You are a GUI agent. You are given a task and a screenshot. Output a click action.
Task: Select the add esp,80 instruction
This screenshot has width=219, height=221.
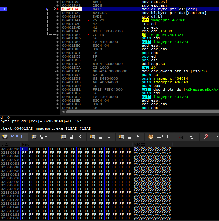pyautogui.click(x=153, y=64)
